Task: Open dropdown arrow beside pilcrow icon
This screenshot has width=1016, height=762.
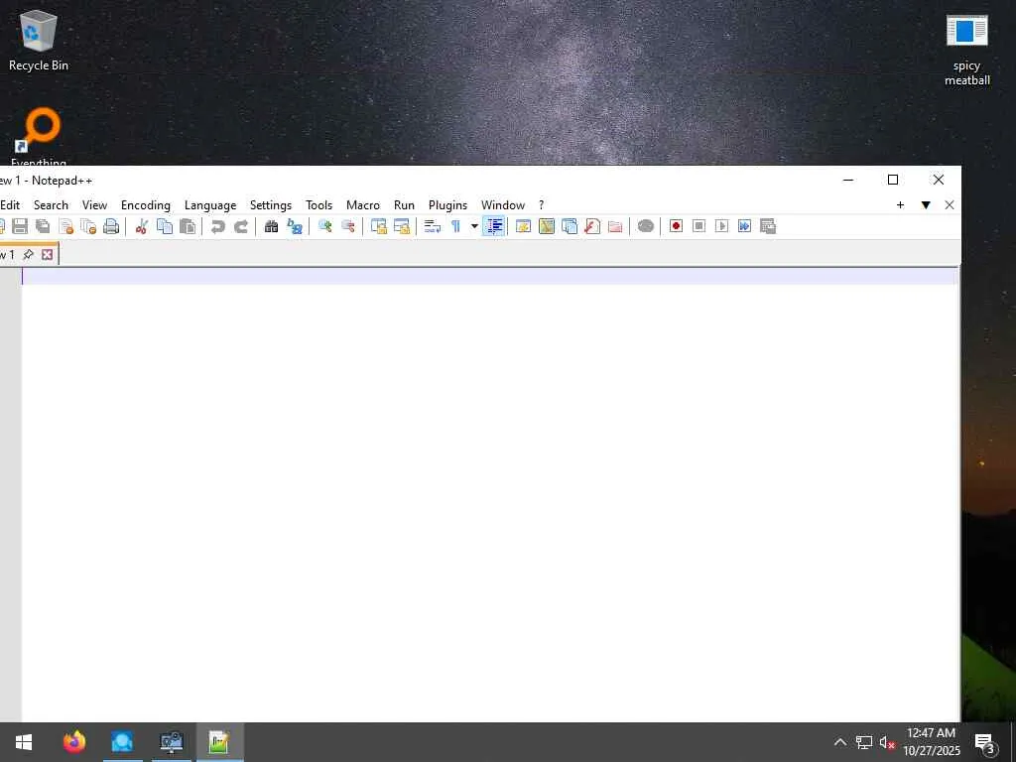Action: click(x=474, y=226)
